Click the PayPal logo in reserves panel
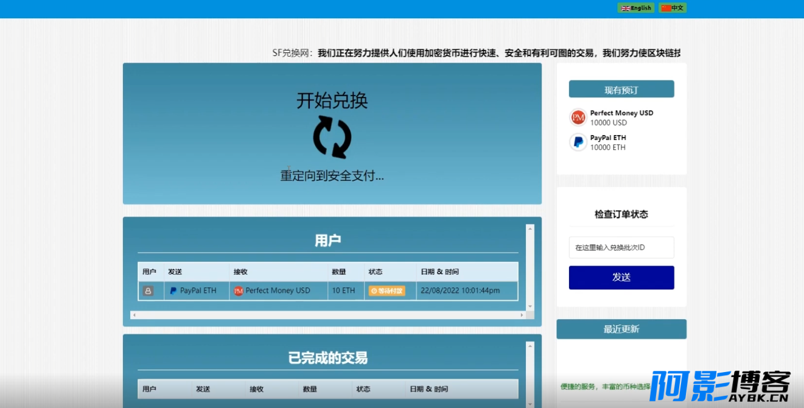 [x=578, y=142]
